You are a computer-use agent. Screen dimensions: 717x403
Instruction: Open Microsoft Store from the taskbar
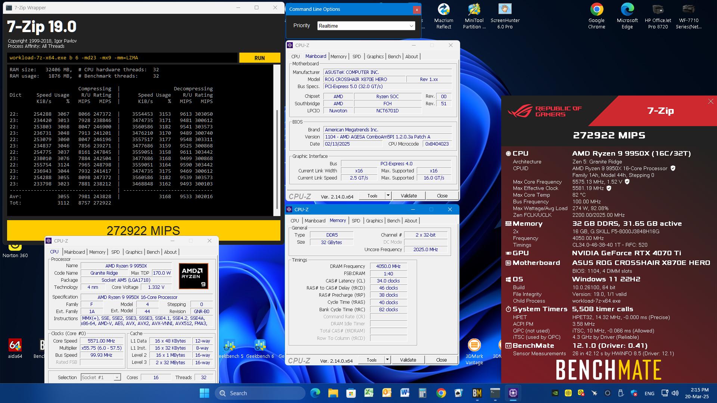(x=351, y=393)
